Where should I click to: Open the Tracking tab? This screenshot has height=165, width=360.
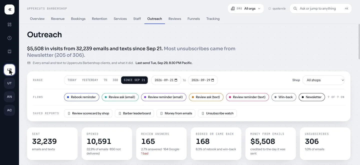pyautogui.click(x=213, y=19)
